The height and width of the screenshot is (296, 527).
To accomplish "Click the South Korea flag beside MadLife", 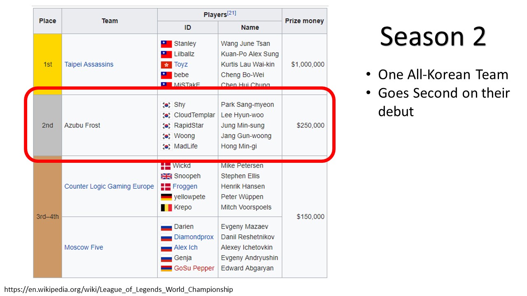I will click(x=166, y=147).
